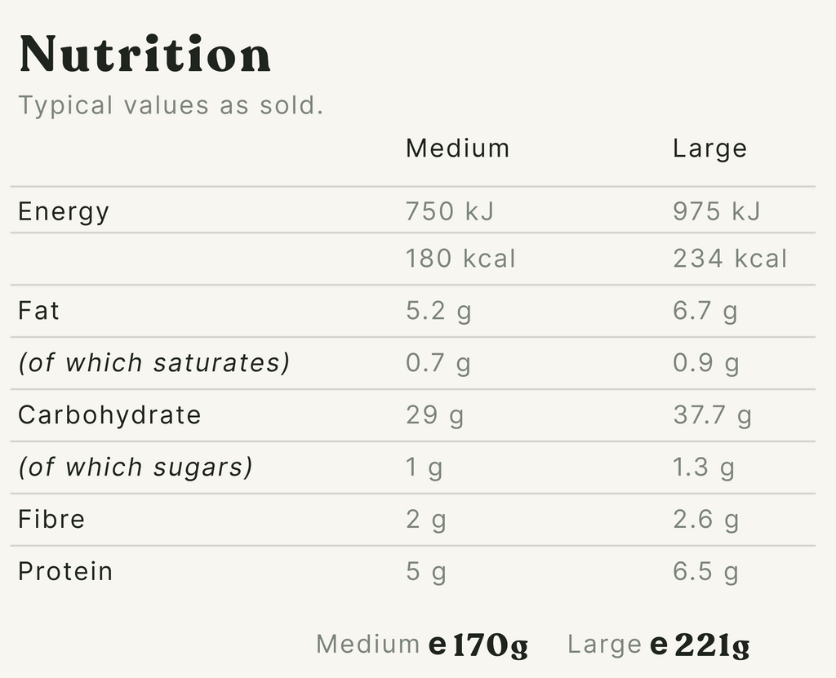
Task: Click the Fat row label
Action: 39,311
